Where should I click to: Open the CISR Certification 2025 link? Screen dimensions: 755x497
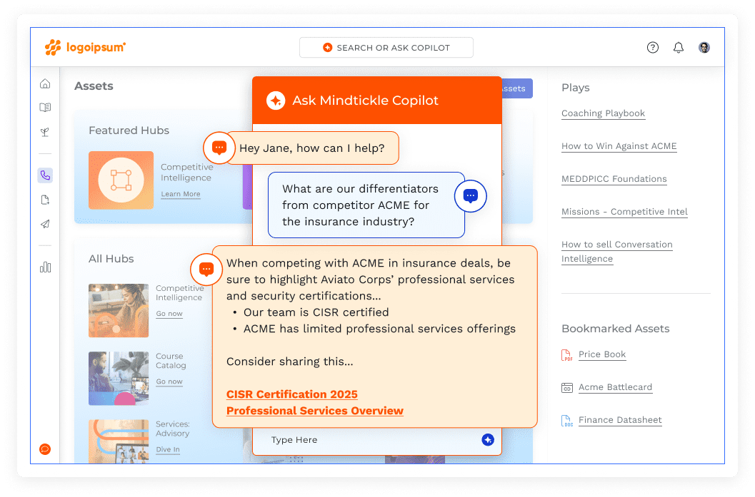291,394
